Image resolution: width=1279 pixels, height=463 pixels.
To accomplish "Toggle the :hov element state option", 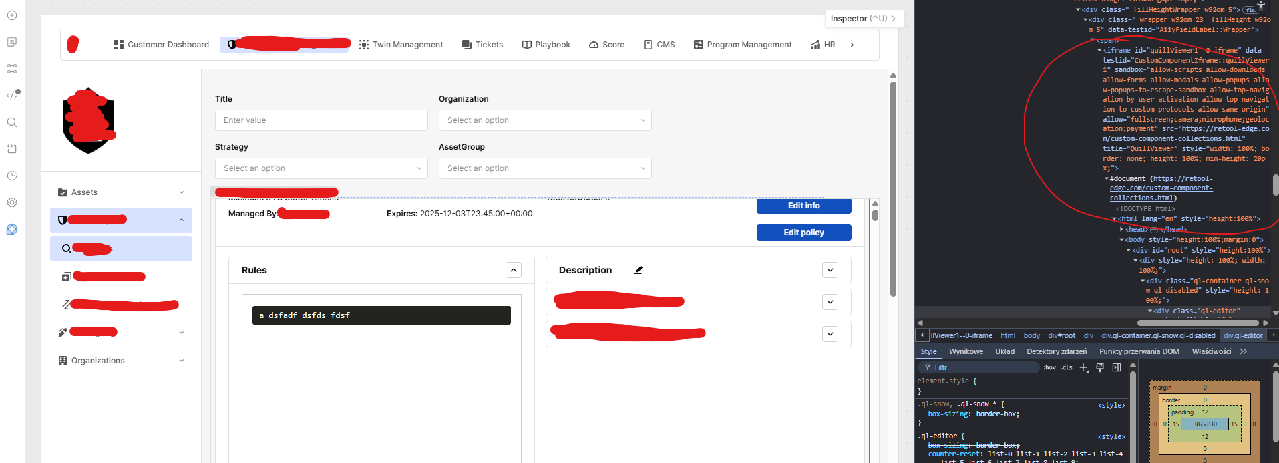I will tap(1050, 367).
